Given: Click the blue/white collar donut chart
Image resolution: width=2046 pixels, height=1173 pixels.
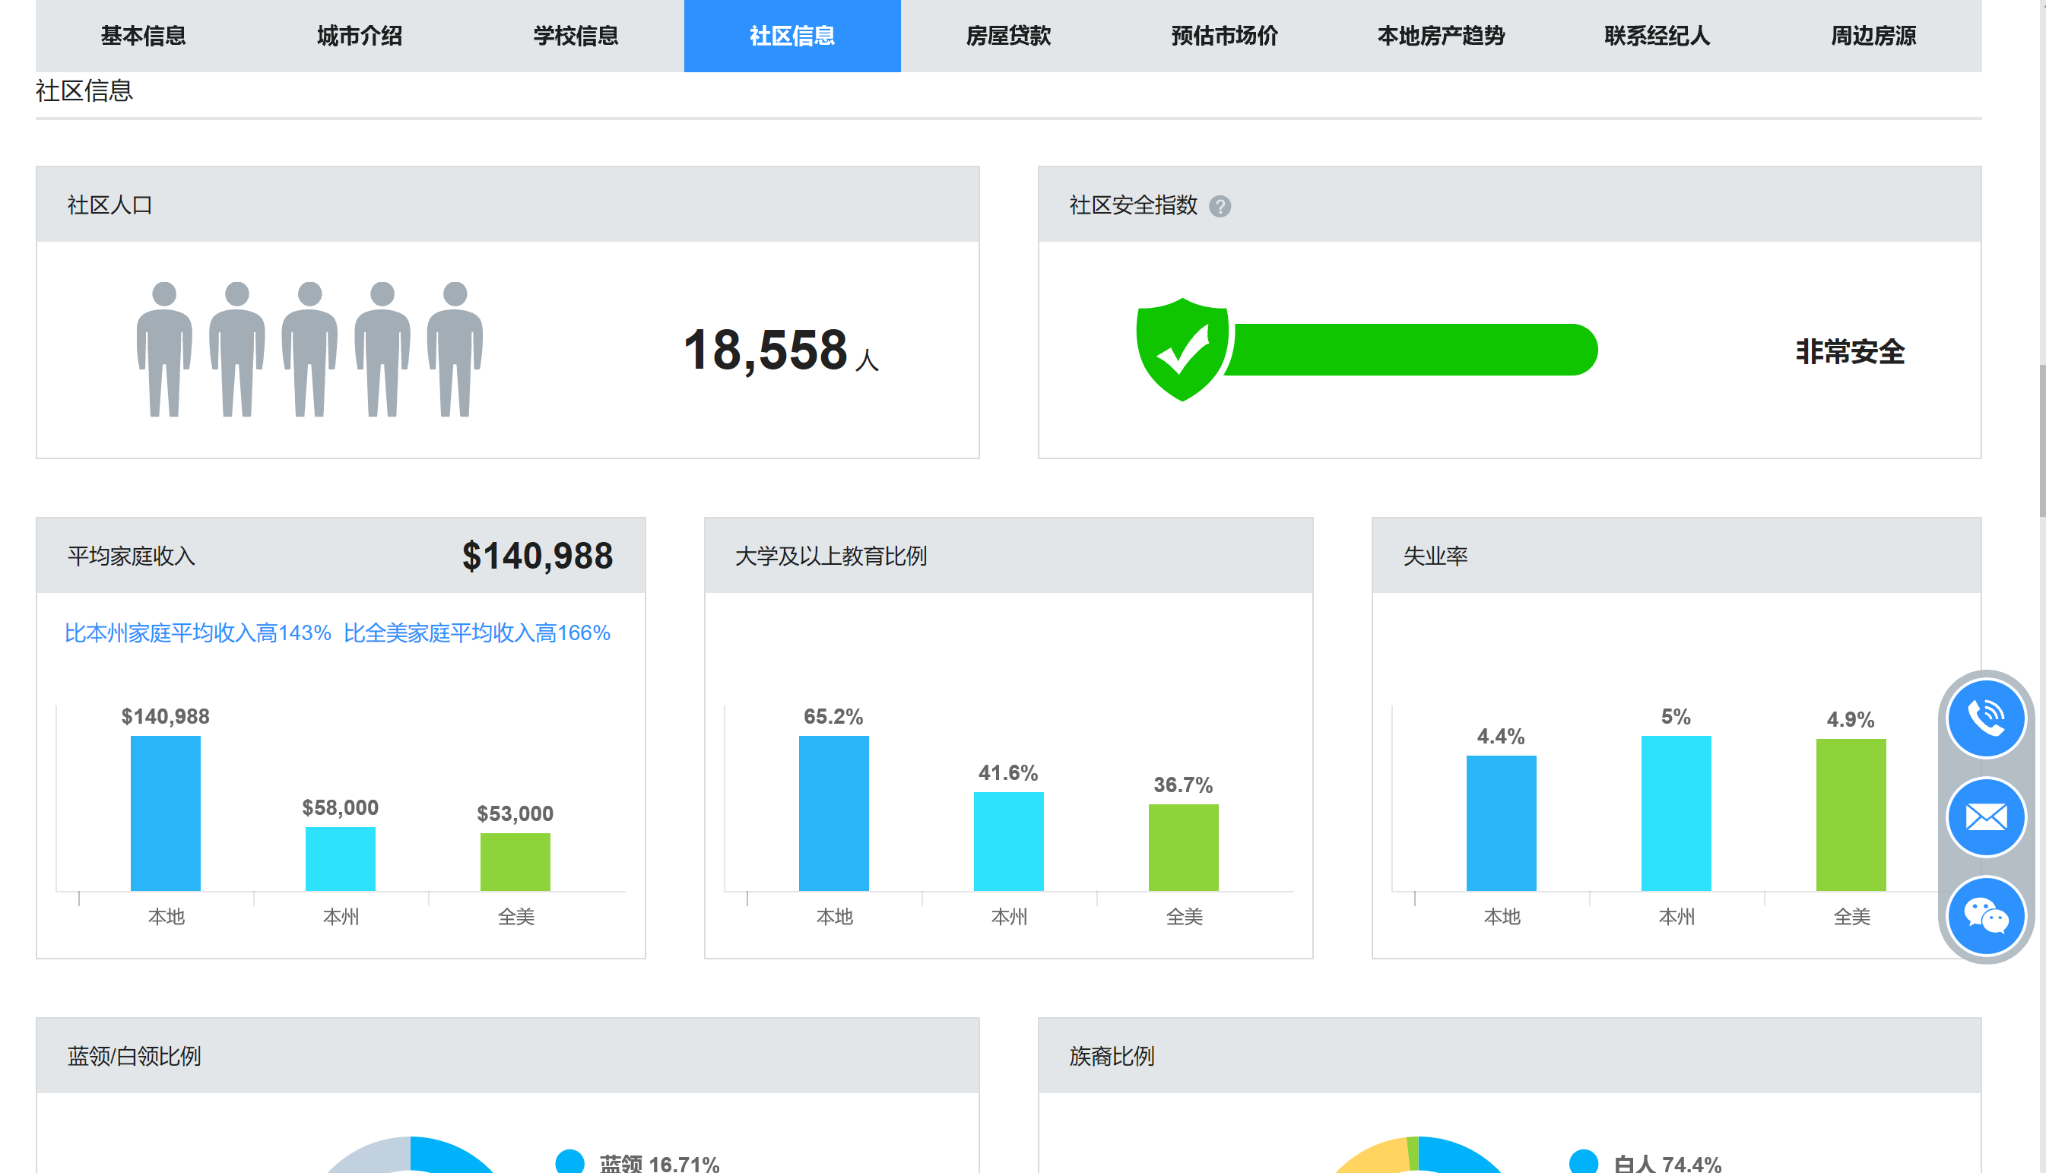Looking at the screenshot, I should [x=411, y=1156].
